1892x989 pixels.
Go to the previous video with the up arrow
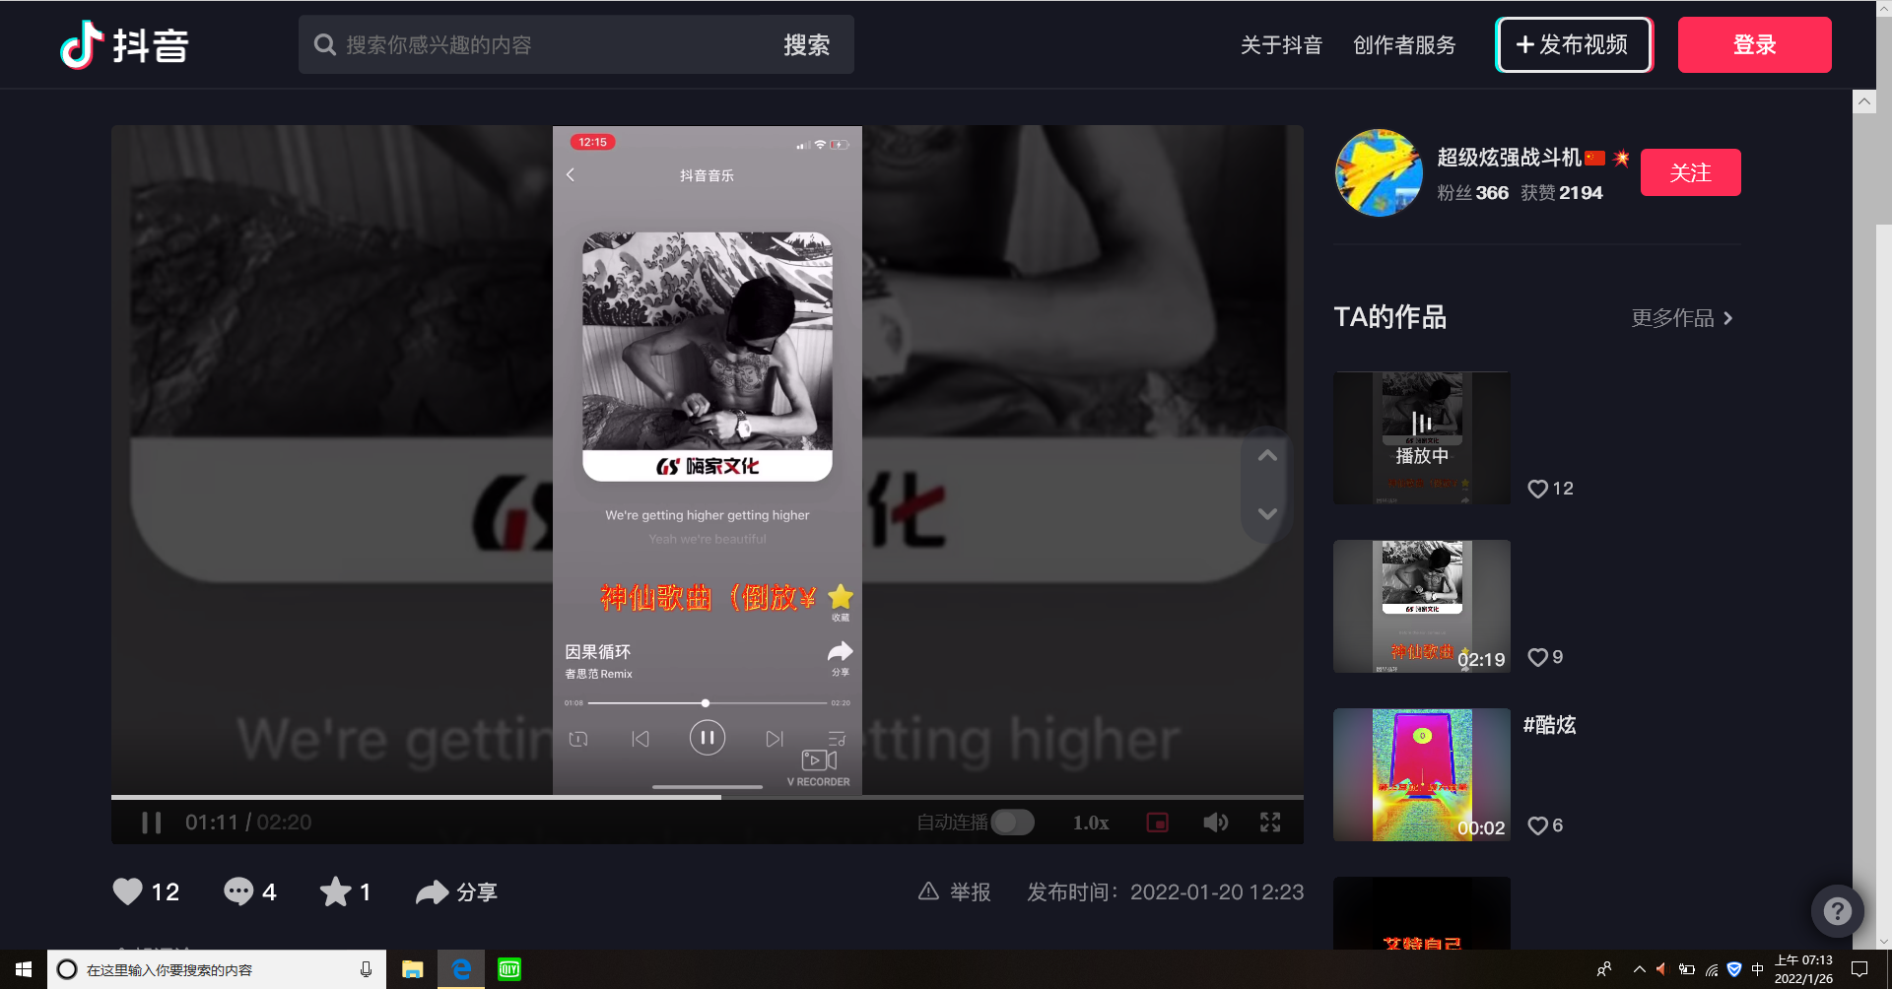point(1267,455)
